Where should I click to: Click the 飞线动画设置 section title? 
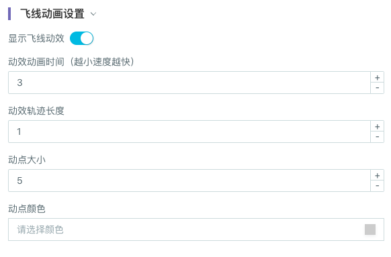52,13
